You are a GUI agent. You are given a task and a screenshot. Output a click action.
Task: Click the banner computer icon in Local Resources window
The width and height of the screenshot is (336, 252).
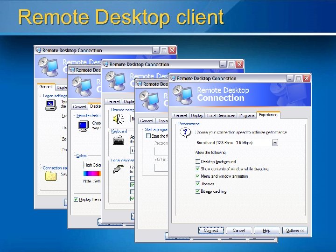(115, 81)
